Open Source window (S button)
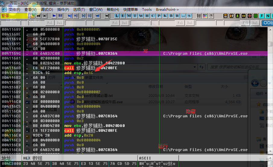Image resolution: width=273 pixels, height=167 pixels. pos(189,16)
